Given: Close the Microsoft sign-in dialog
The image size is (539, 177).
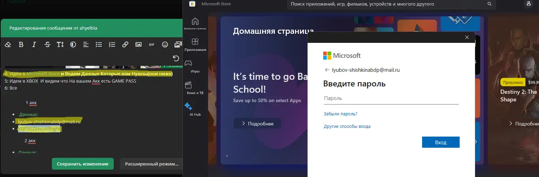Looking at the screenshot, I should click(x=467, y=37).
